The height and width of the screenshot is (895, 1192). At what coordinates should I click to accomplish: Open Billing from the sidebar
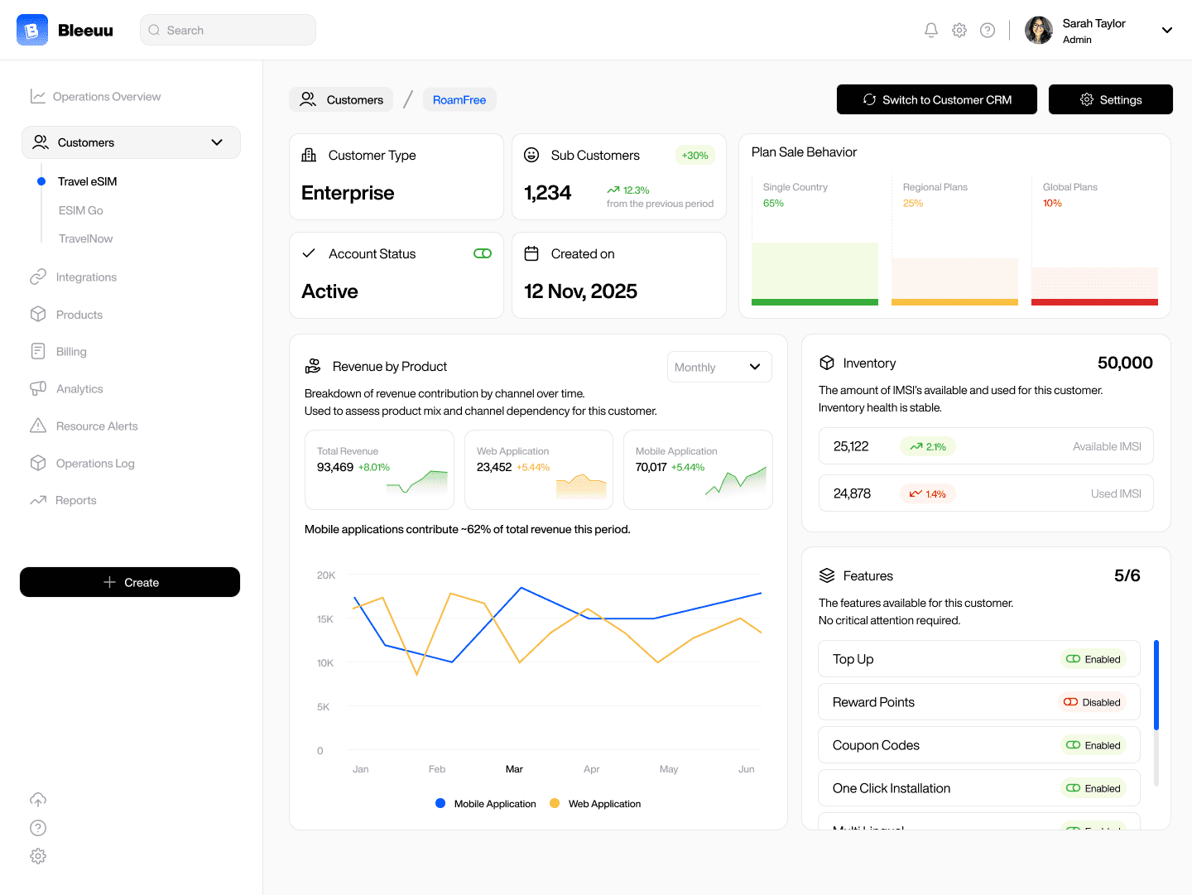[58, 352]
